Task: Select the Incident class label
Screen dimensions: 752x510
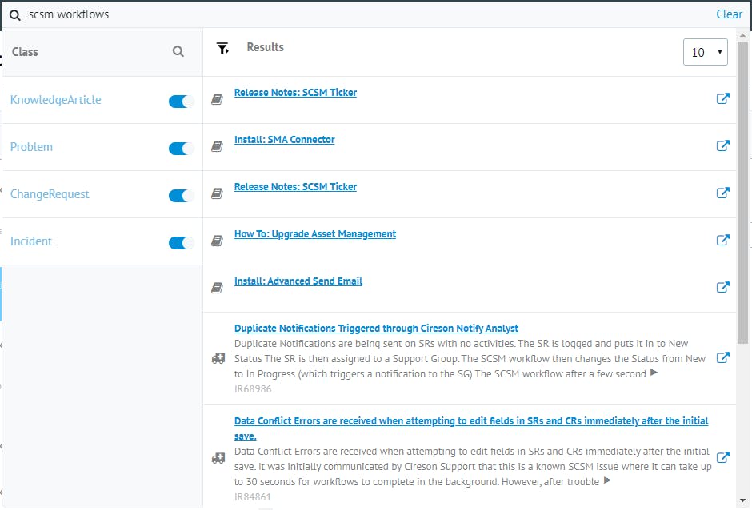Action: pos(30,241)
